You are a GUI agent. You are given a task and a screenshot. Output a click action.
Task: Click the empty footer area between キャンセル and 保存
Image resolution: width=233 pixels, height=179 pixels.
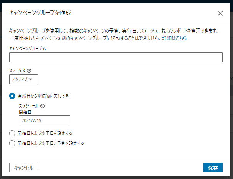click(x=119, y=168)
